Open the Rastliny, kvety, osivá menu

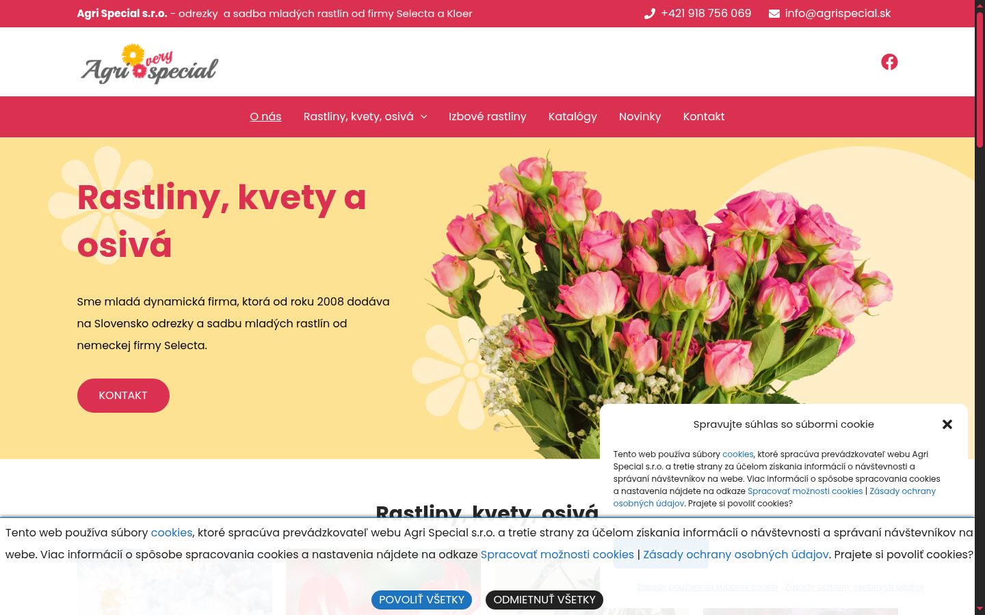[358, 117]
